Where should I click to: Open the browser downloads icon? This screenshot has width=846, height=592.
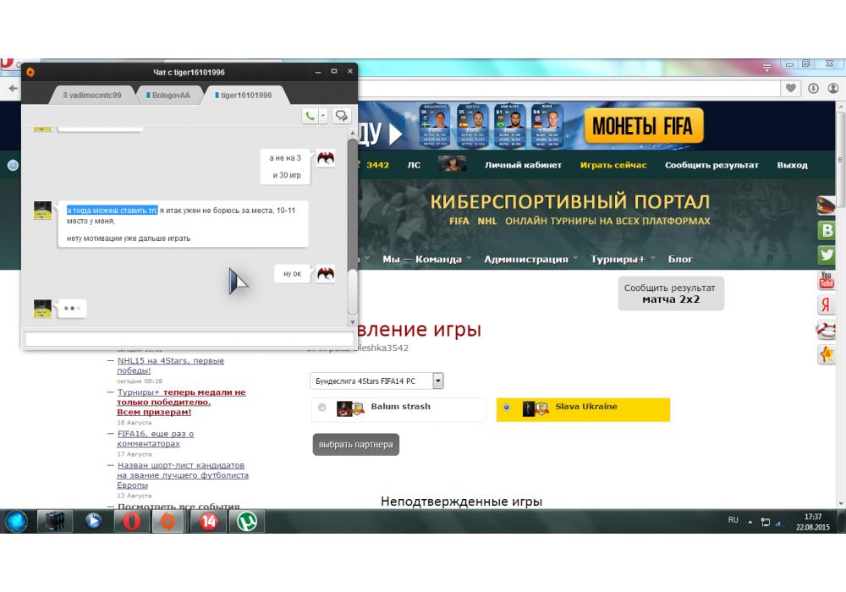(813, 88)
